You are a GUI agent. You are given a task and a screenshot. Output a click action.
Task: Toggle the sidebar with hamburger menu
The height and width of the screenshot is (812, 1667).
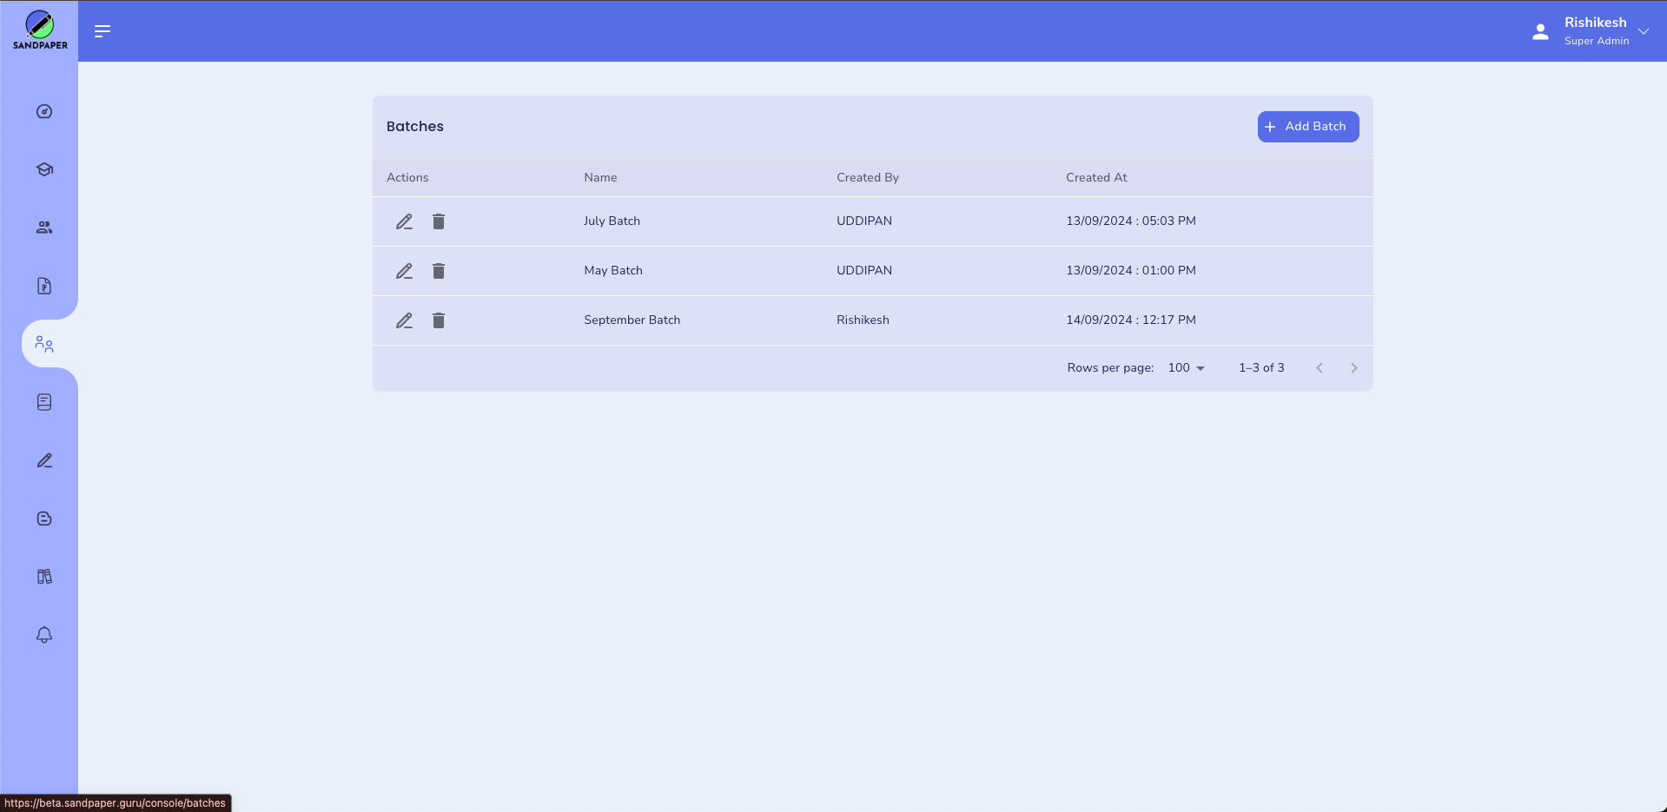tap(102, 31)
